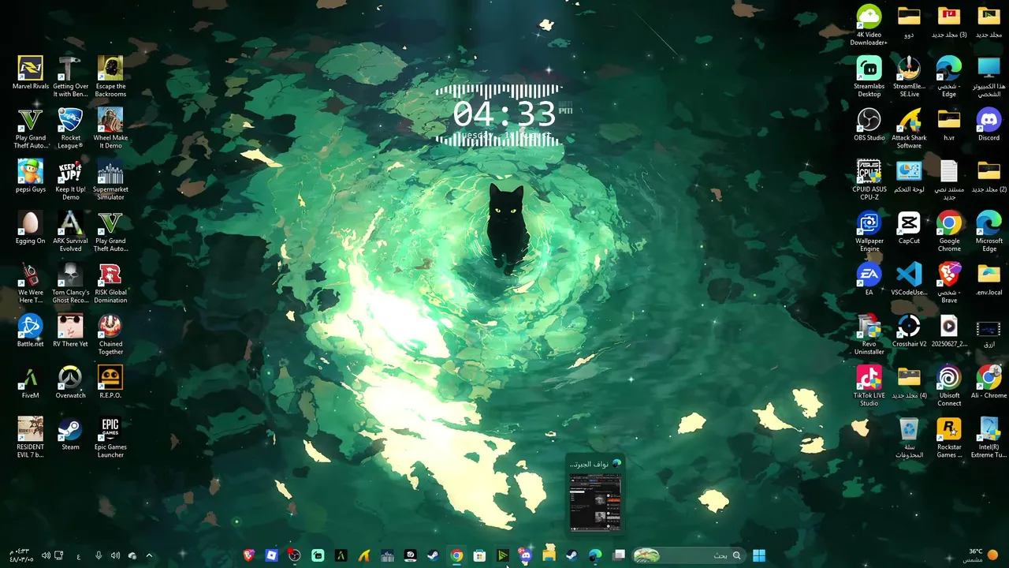Viewport: 1009px width, 568px height.
Task: Select the OBS Studio desktop shortcut
Action: click(x=869, y=125)
